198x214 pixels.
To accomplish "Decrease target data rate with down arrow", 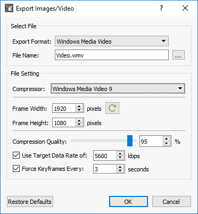I will pos(120,158).
